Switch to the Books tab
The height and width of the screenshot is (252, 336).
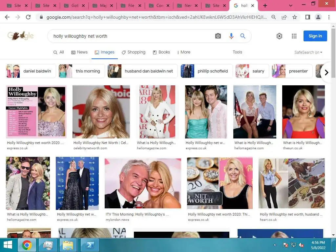(x=161, y=52)
